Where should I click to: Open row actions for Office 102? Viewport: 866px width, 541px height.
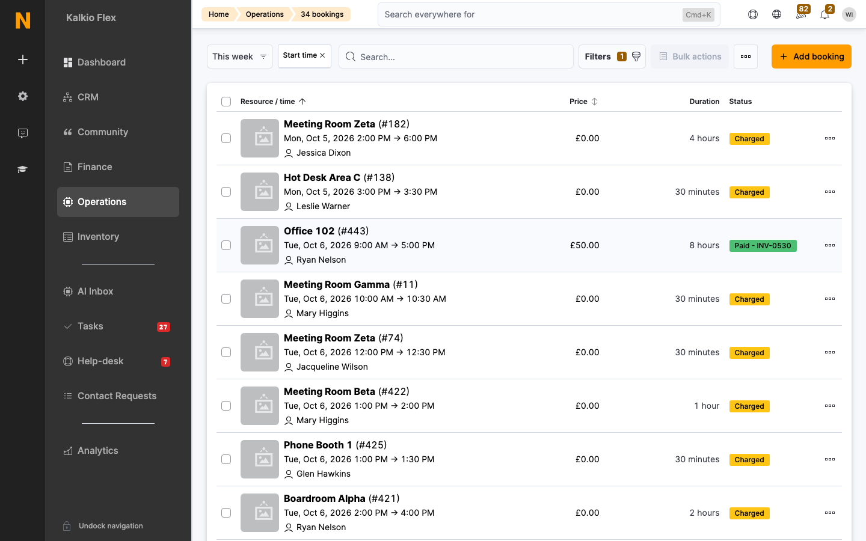(x=830, y=245)
